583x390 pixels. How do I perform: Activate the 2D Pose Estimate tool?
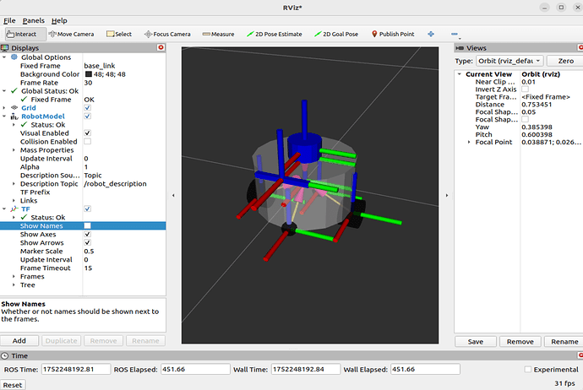(x=275, y=34)
